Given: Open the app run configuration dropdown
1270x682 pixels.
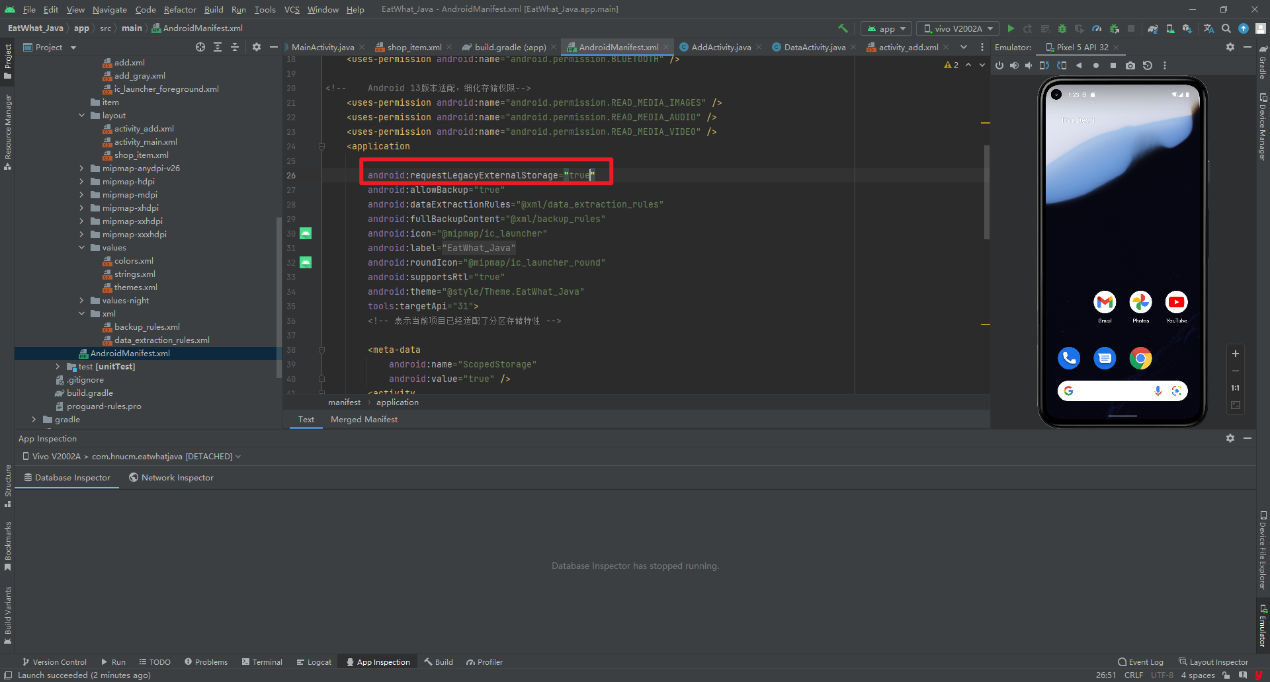Looking at the screenshot, I should coord(886,28).
